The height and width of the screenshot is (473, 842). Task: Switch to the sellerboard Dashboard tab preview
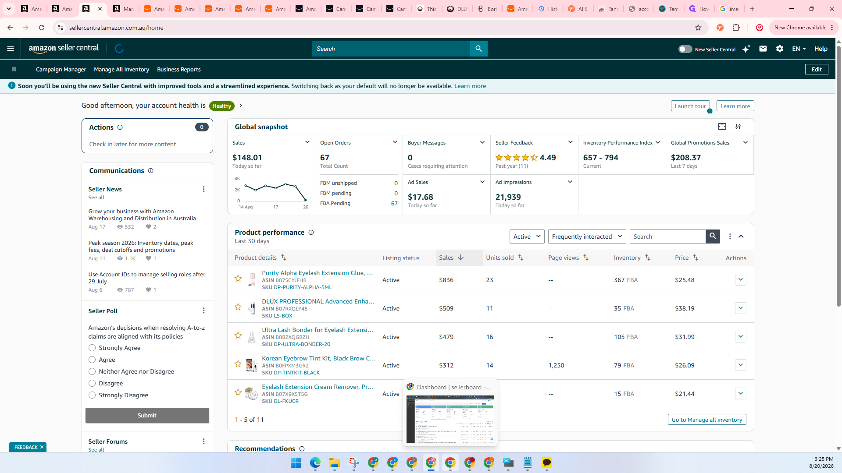(x=450, y=413)
